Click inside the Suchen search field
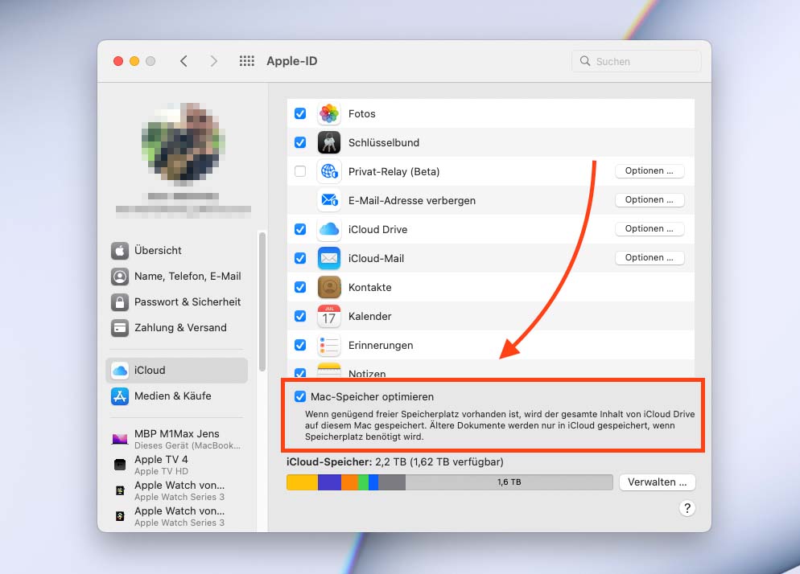Image resolution: width=800 pixels, height=574 pixels. click(x=636, y=60)
